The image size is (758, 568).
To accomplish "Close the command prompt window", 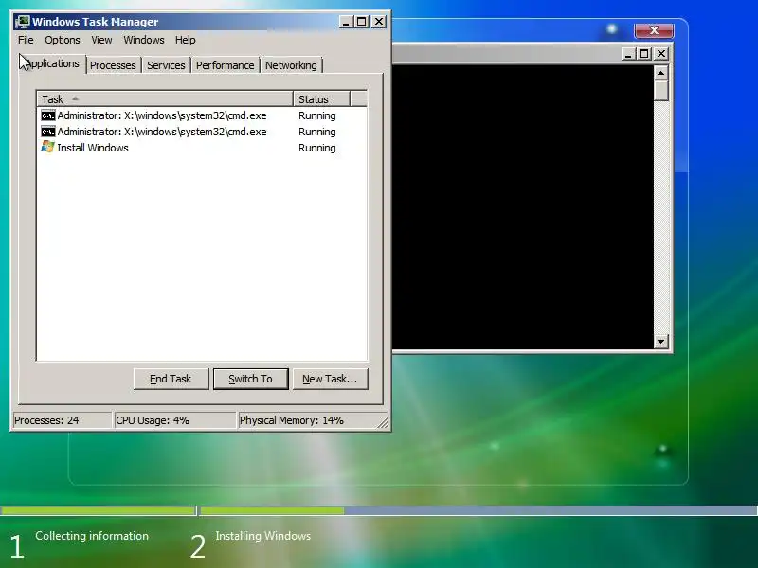I will click(x=661, y=54).
